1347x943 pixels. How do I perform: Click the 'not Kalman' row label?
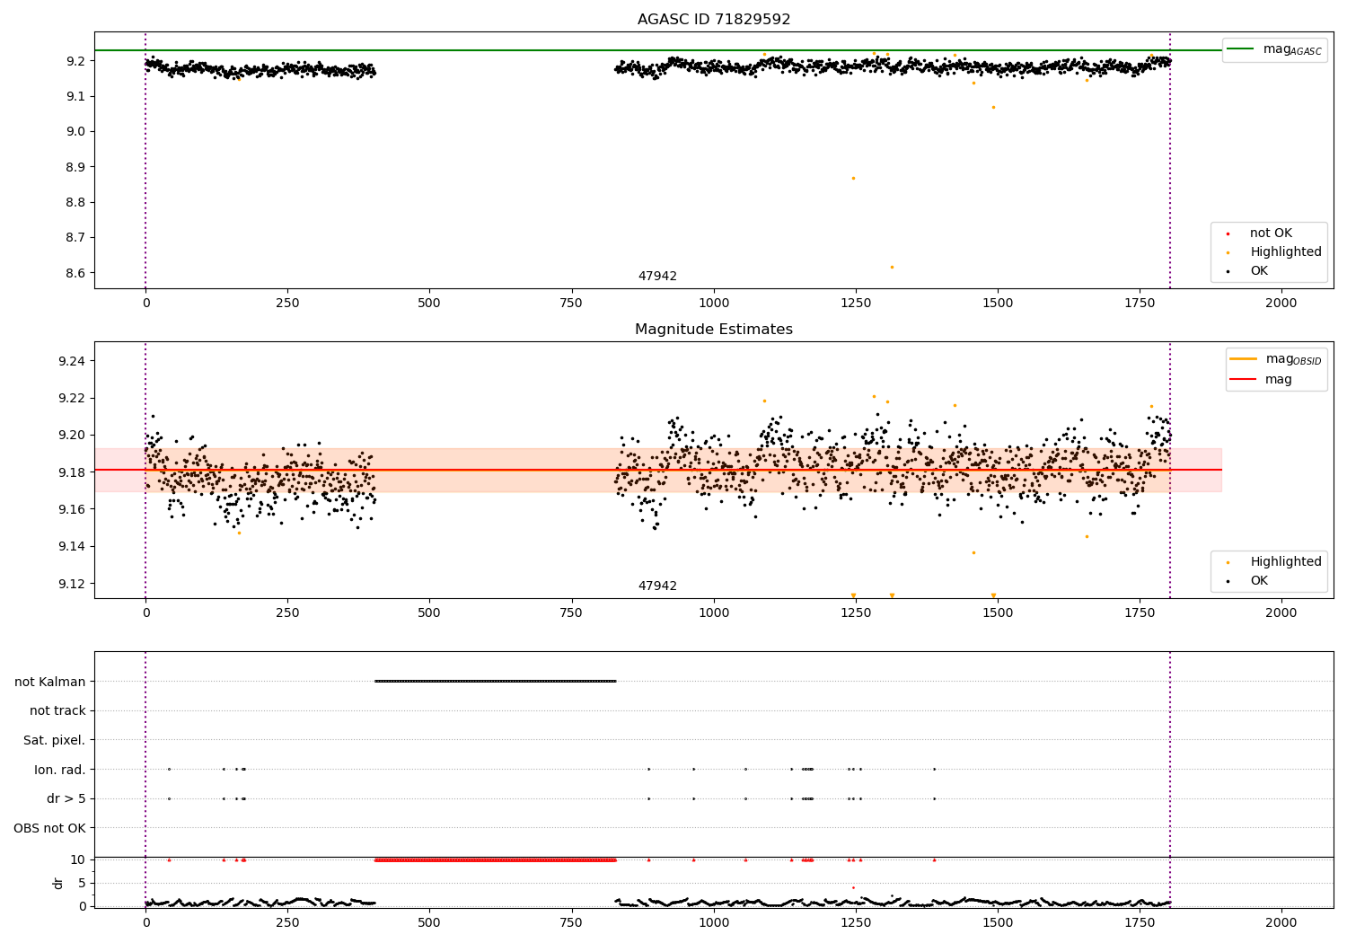click(x=50, y=682)
